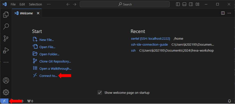Close the Welcome tab
Image resolution: width=235 pixels, height=104 pixels.
pyautogui.click(x=38, y=13)
